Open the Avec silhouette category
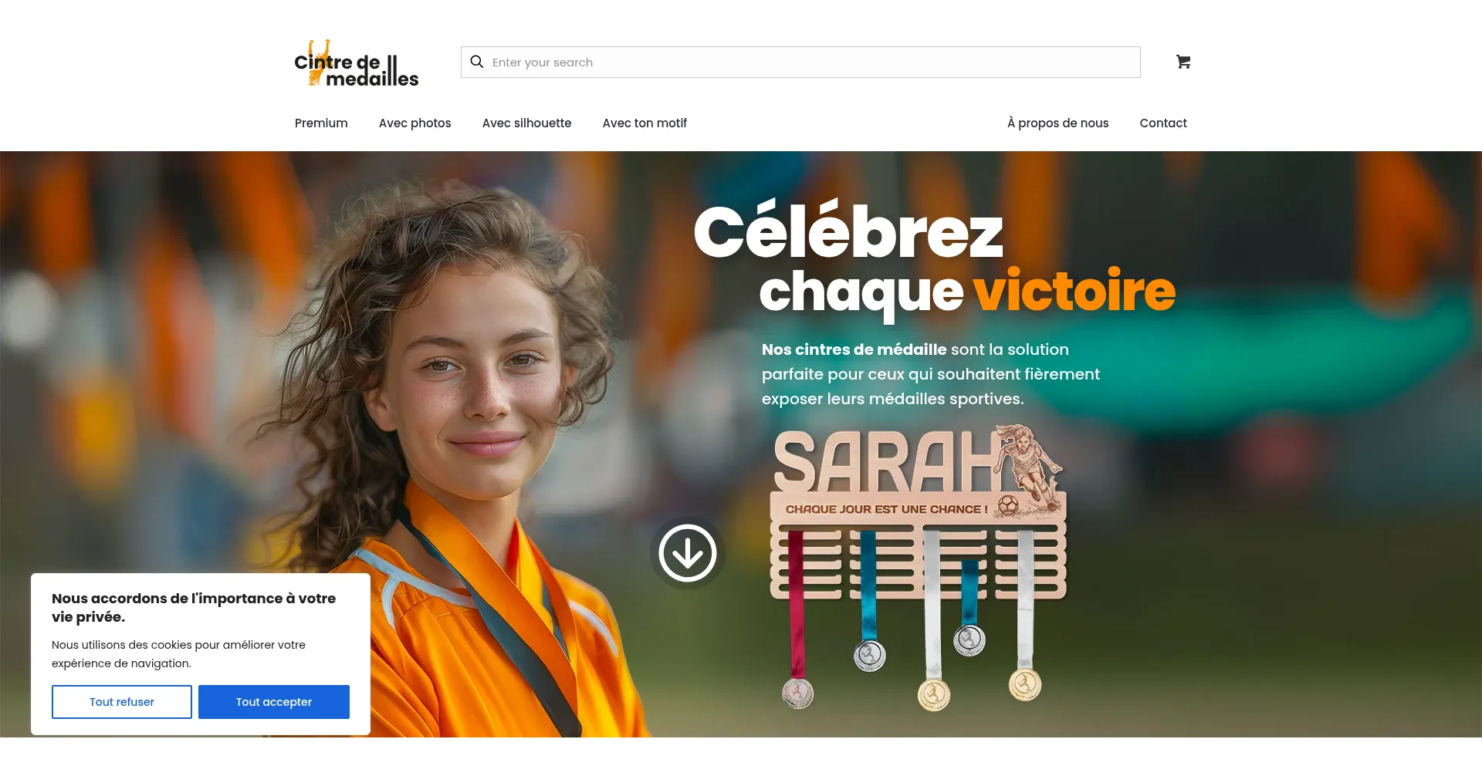Viewport: 1482px width, 766px height. [x=526, y=123]
